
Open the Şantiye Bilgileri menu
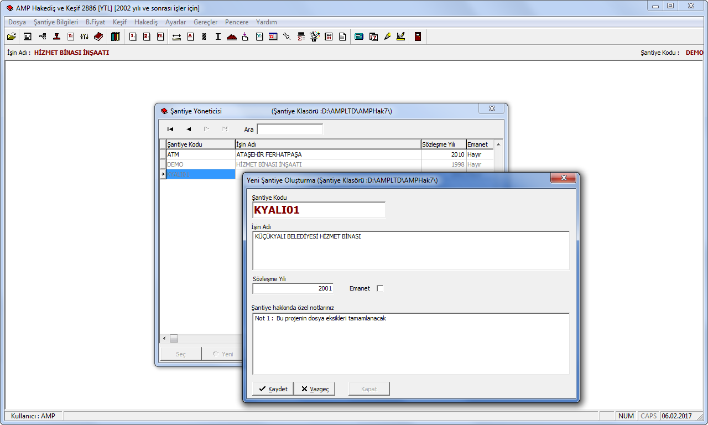[56, 22]
